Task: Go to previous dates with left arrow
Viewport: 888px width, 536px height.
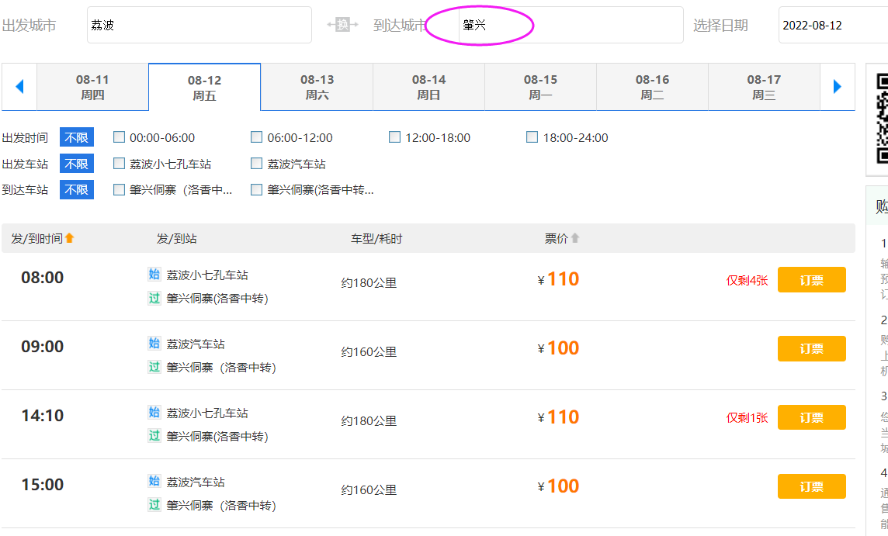Action: coord(19,87)
